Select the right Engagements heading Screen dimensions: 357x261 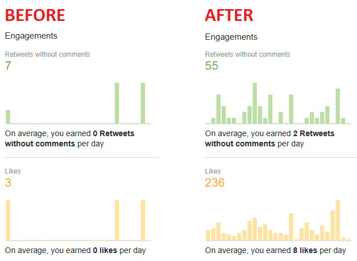tap(231, 37)
